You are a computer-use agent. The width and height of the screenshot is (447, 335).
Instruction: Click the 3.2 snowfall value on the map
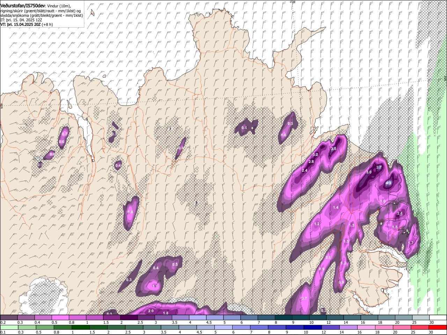316,155
